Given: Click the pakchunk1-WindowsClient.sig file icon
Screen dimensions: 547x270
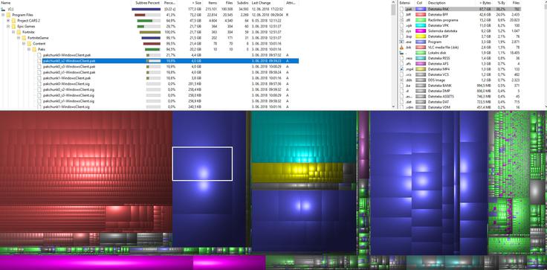Looking at the screenshot, I should coord(39,106).
